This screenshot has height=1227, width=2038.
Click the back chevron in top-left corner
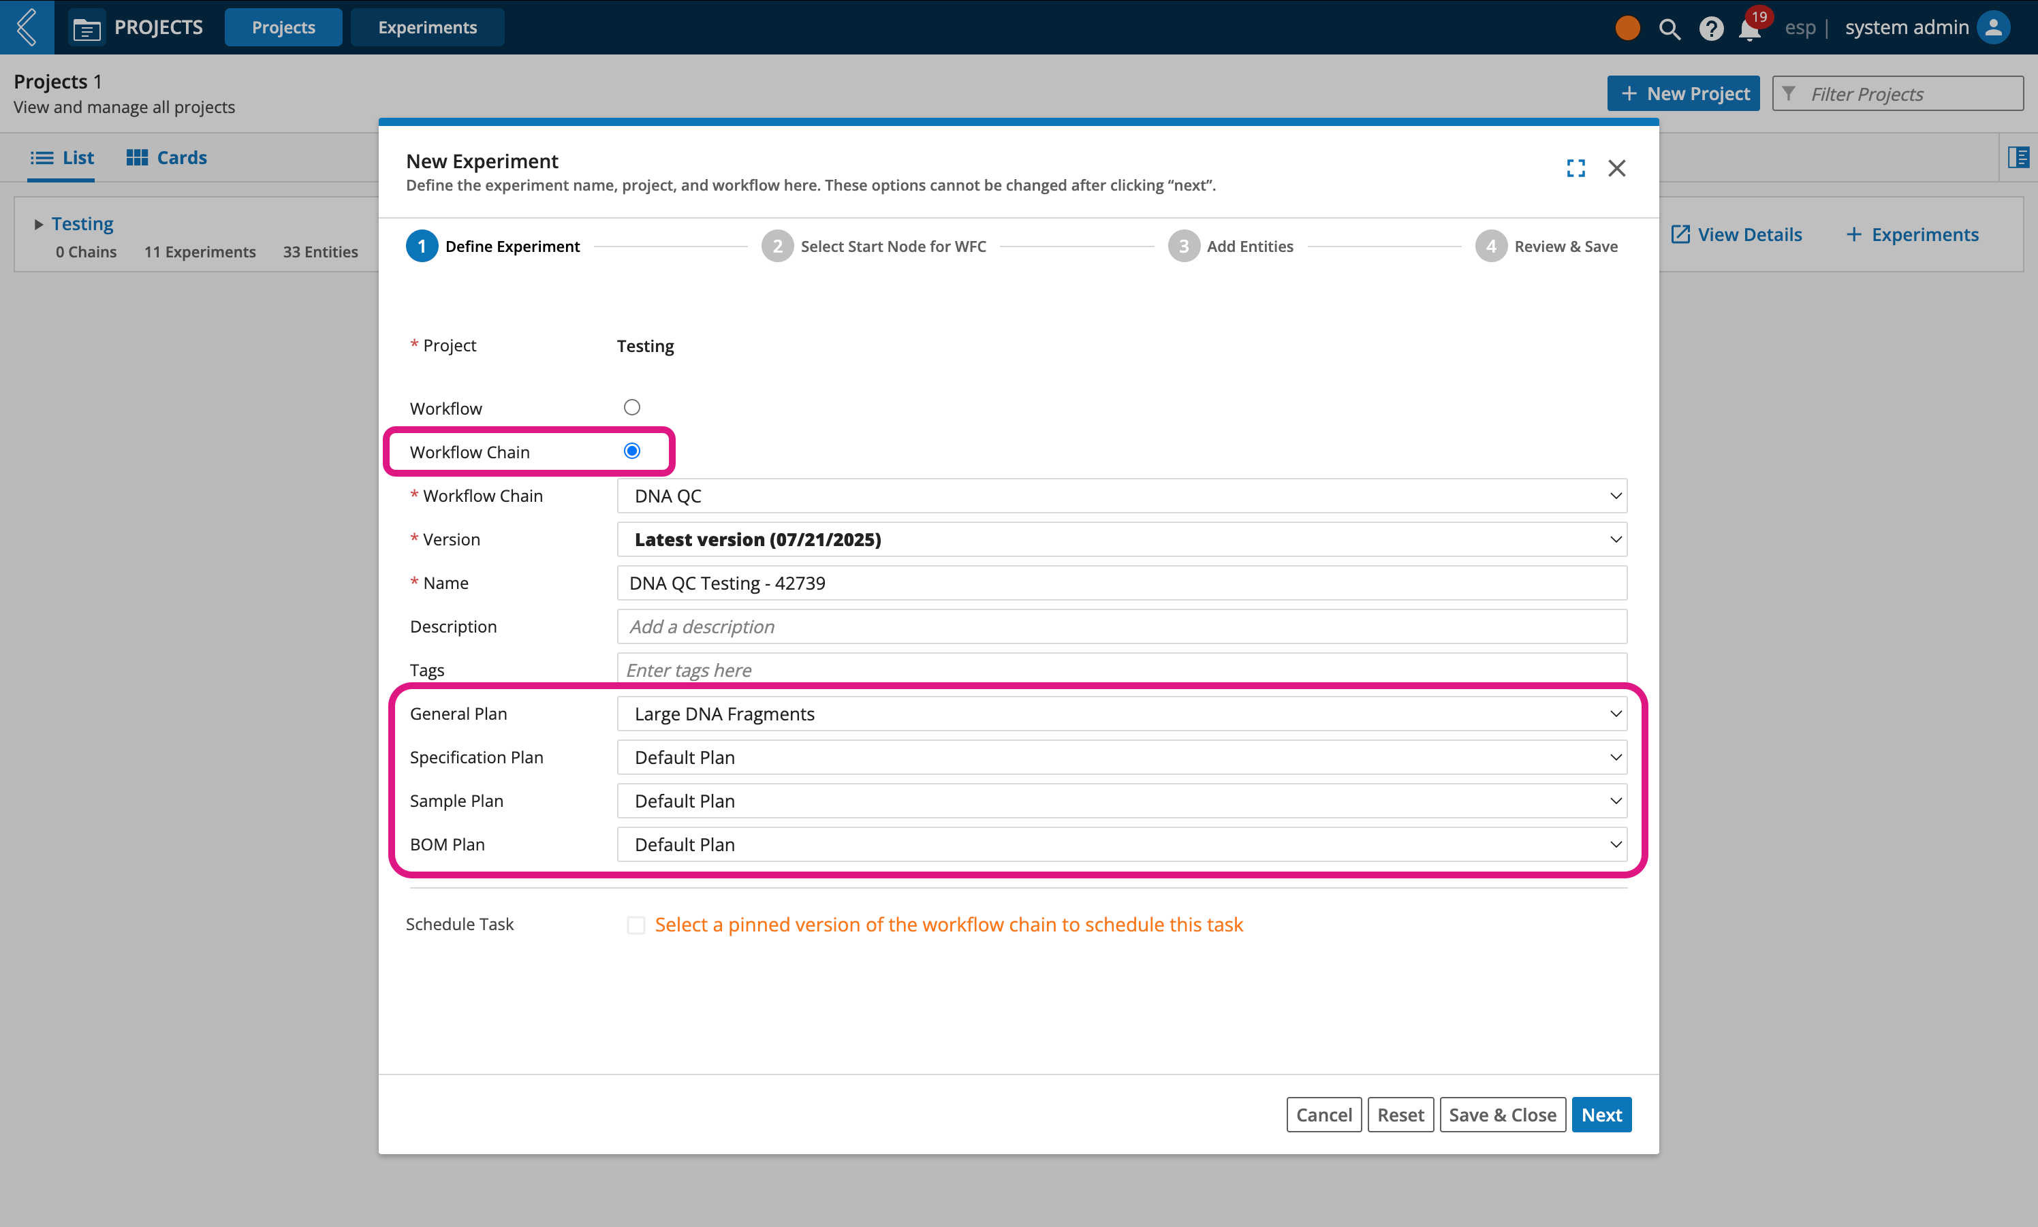pos(27,27)
